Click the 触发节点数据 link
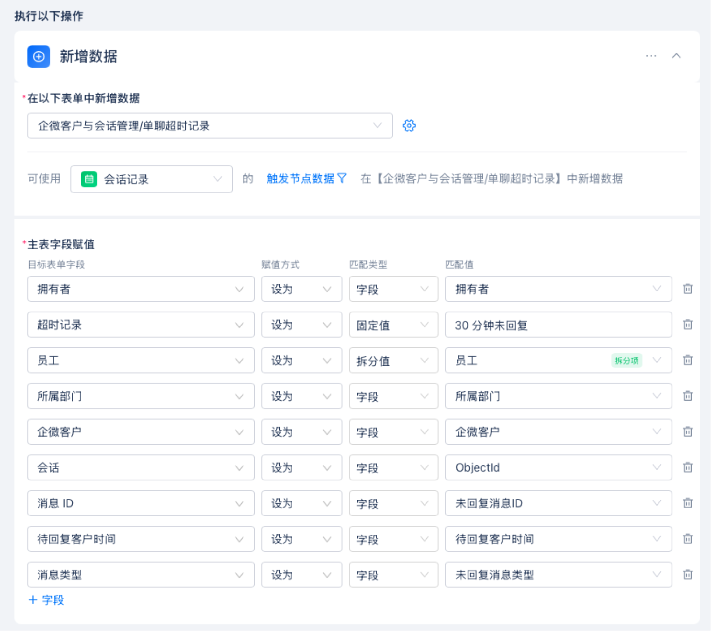Screen dimensions: 711x631 click(x=300, y=179)
